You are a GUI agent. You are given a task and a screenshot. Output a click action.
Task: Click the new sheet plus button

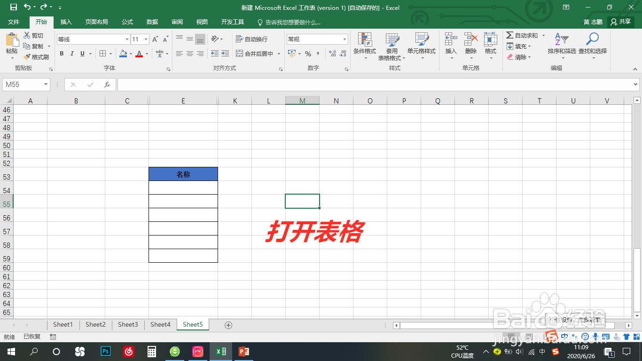coord(228,324)
